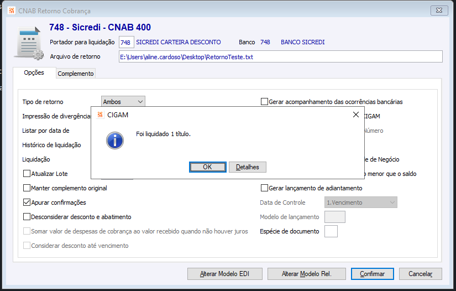
Task: Click the Histórico de liquidação label
Action: [x=51, y=145]
